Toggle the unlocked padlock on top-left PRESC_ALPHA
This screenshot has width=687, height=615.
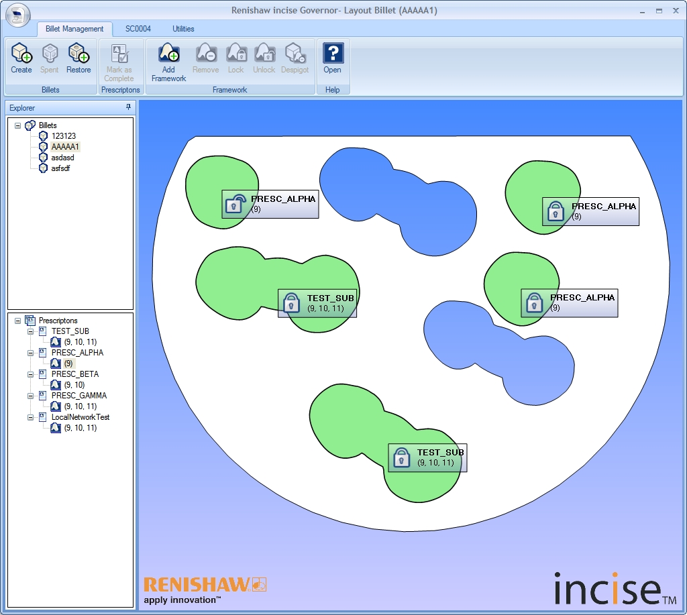coord(234,204)
